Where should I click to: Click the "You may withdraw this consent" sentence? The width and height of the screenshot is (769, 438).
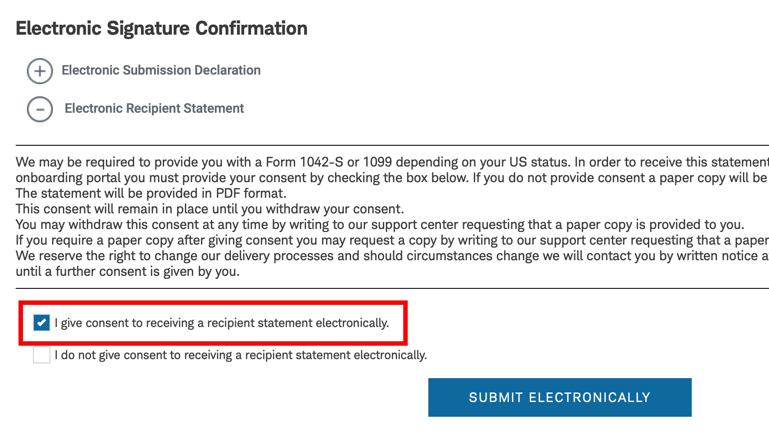[x=380, y=225]
